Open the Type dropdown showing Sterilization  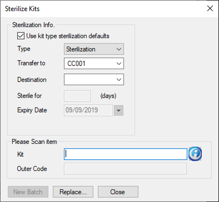coord(94,49)
